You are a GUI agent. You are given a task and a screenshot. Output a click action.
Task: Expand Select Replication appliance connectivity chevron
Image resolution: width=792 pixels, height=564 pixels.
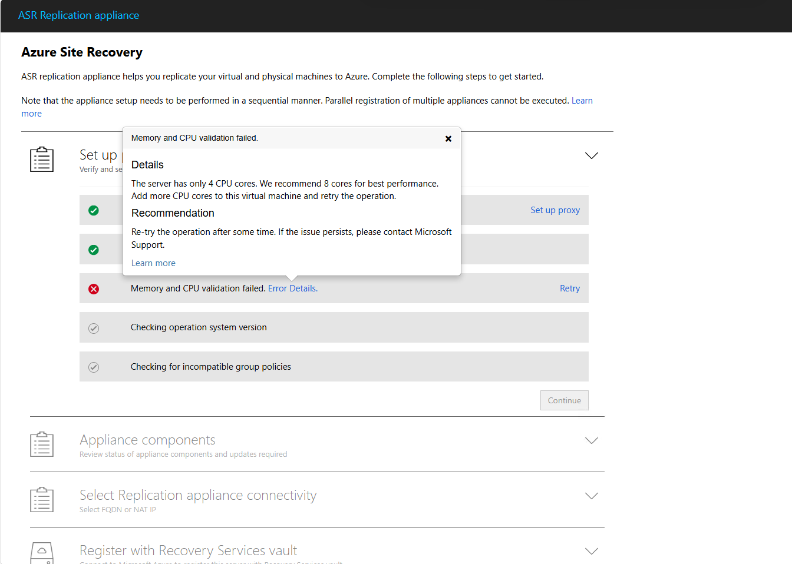point(592,496)
